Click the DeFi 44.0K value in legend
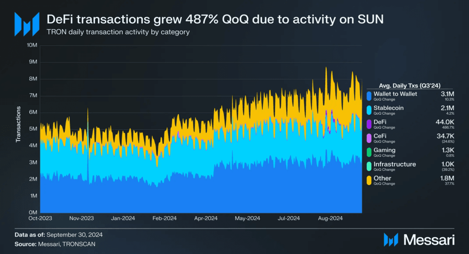 click(445, 122)
